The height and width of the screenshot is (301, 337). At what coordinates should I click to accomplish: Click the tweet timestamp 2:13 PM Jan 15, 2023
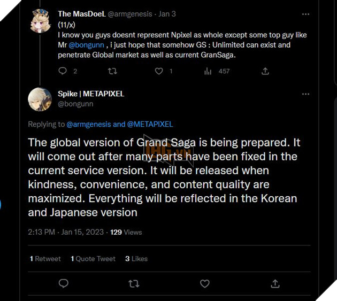pos(66,232)
